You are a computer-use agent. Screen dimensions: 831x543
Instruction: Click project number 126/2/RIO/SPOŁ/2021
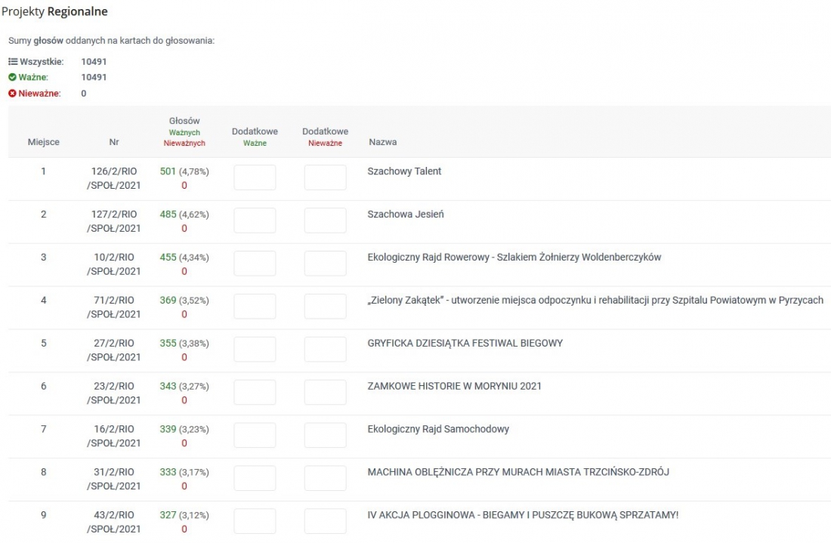pos(113,178)
